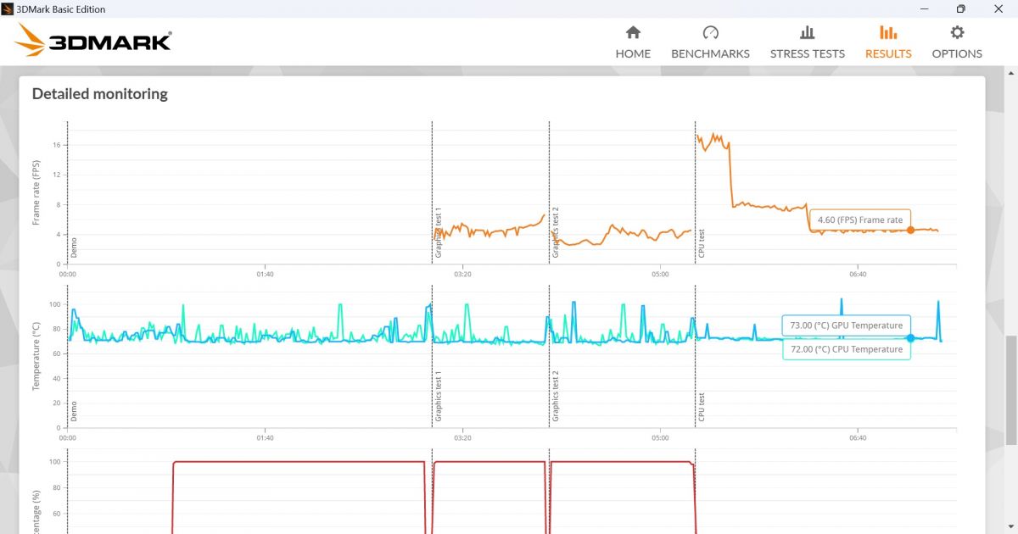This screenshot has width=1018, height=534.
Task: Open the Home house icon
Action: click(633, 32)
